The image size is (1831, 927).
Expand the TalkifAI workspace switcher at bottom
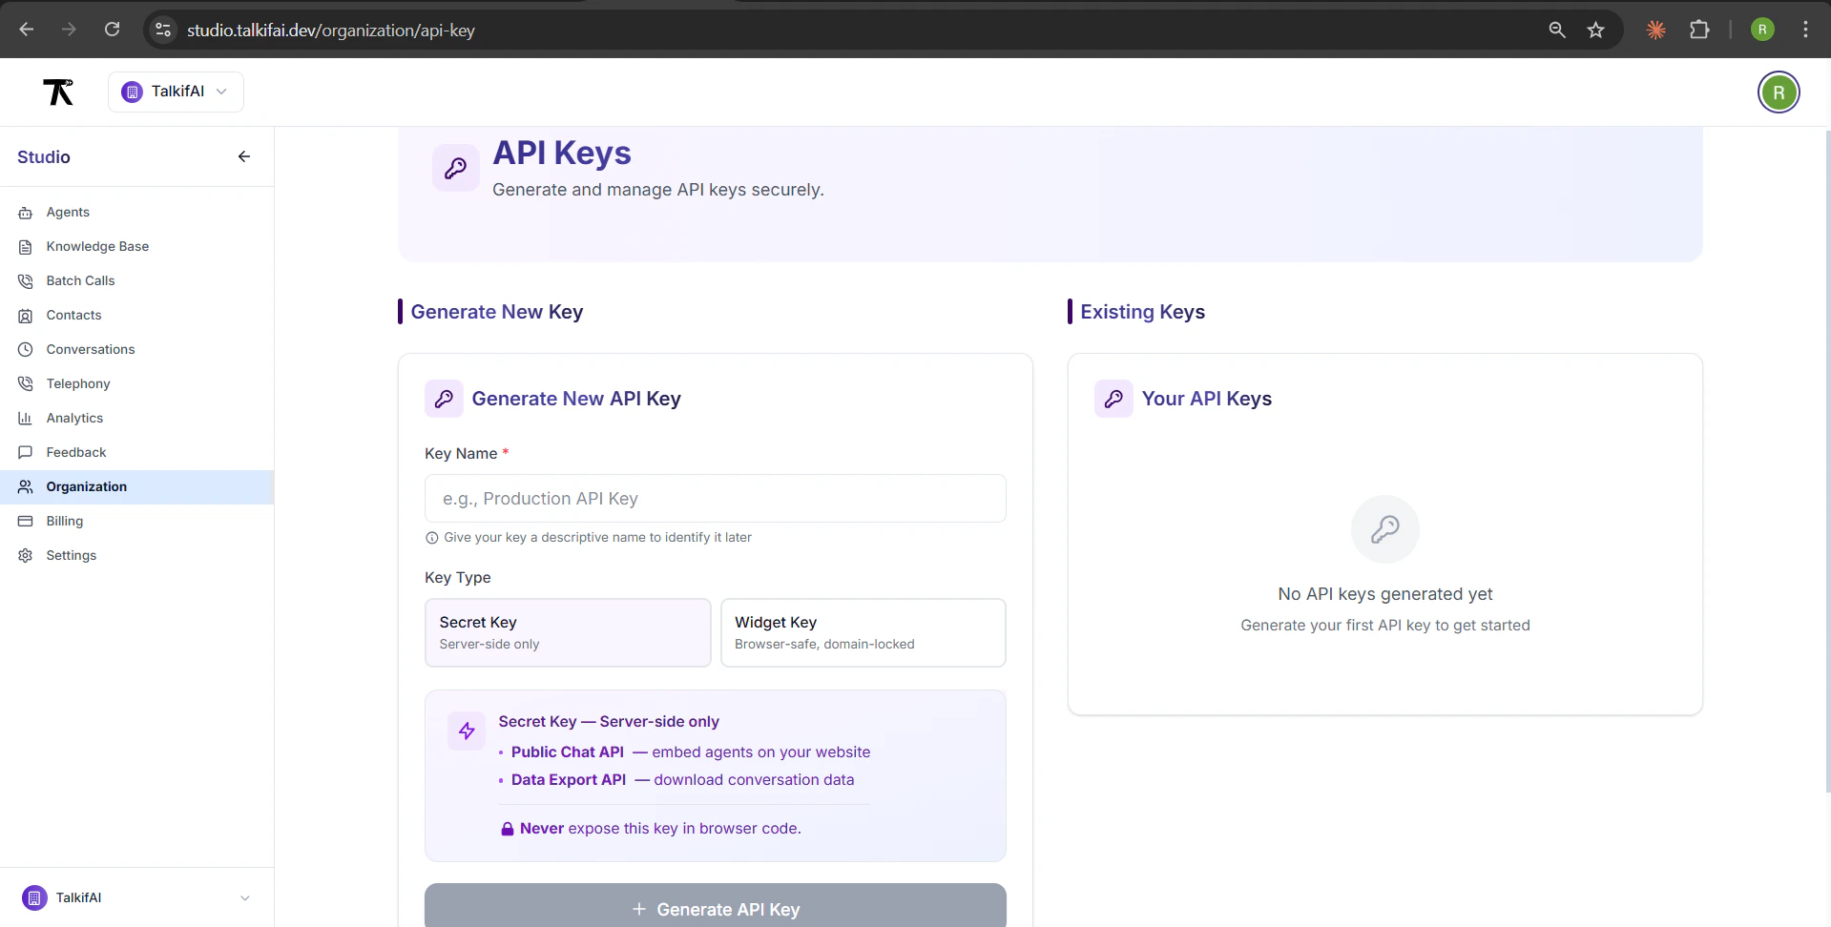pos(136,897)
